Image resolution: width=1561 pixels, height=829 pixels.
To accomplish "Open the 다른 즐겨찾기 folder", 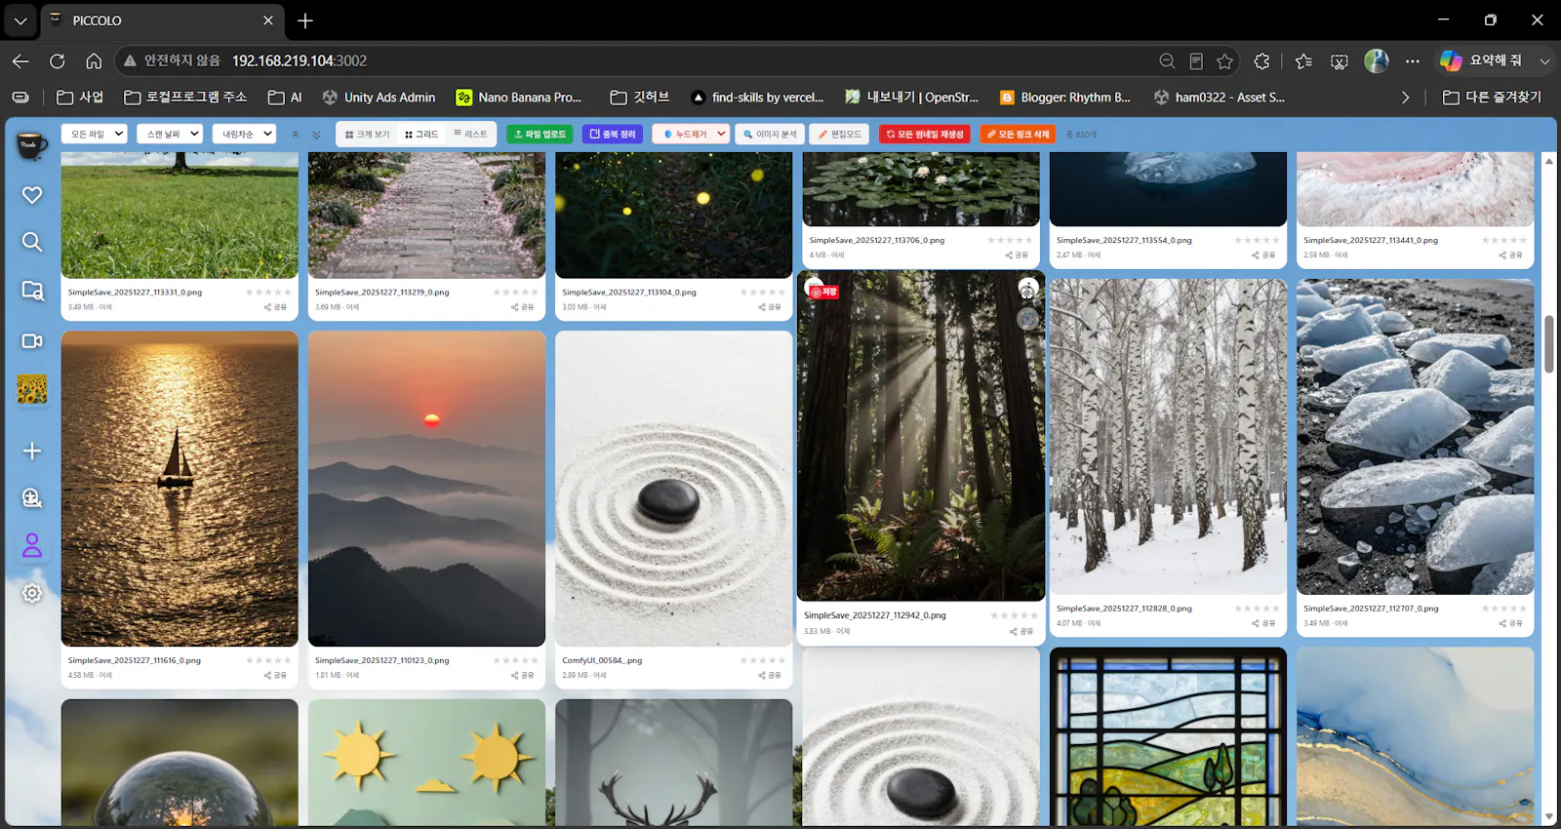I will [1492, 98].
